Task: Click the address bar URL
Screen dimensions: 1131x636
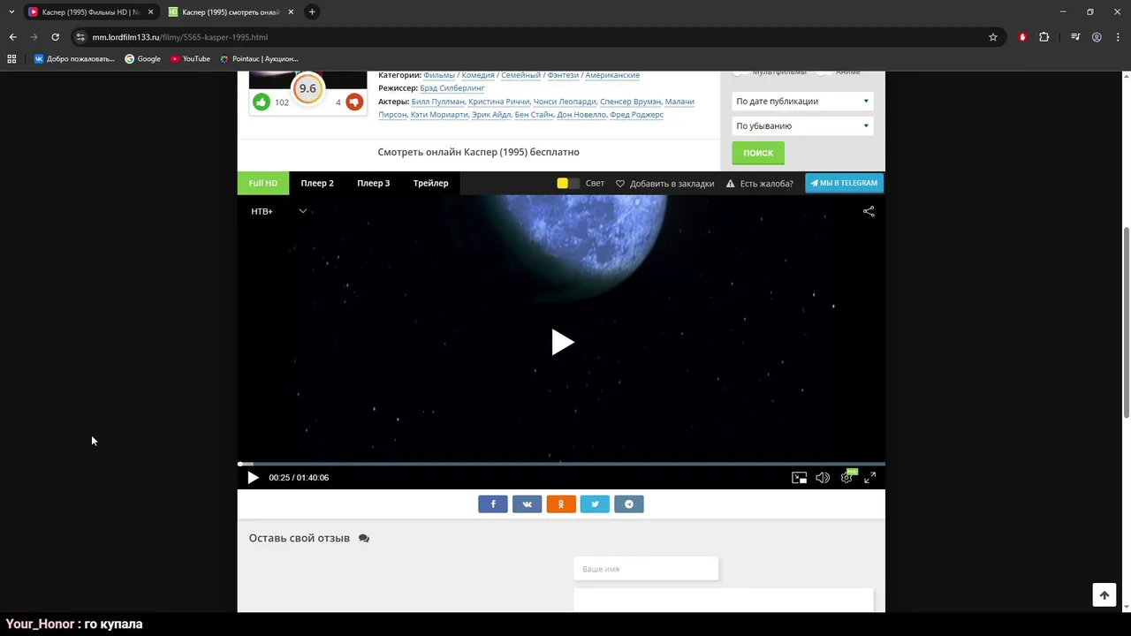Action: pyautogui.click(x=180, y=37)
